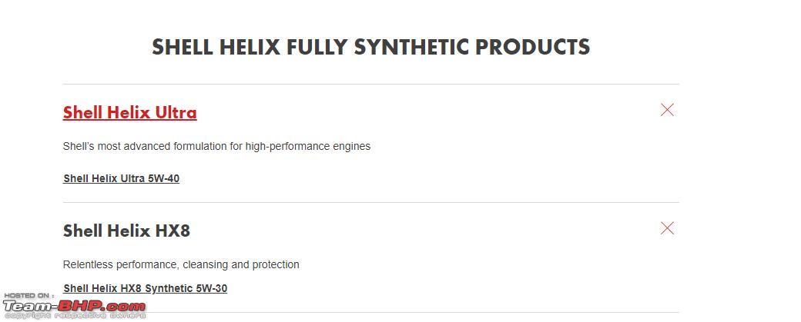Click the divider line above Shell Helix Ultra

coord(371,84)
